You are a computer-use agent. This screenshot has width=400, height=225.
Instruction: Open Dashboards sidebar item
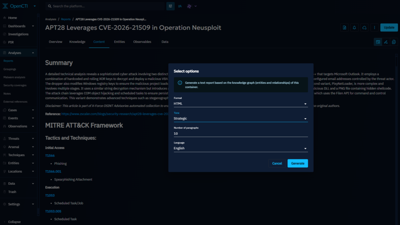click(x=16, y=26)
